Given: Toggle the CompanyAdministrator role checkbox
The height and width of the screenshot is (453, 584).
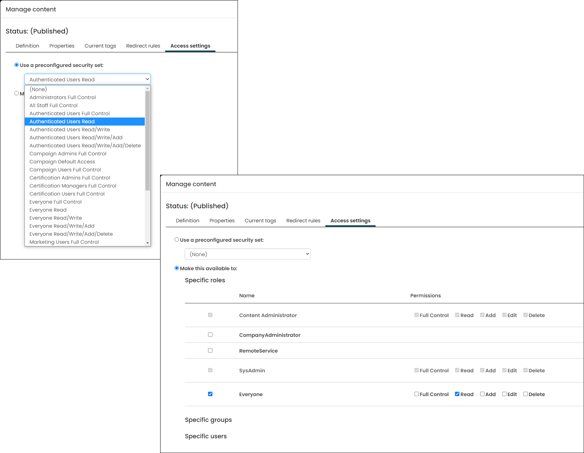Looking at the screenshot, I should 210,335.
